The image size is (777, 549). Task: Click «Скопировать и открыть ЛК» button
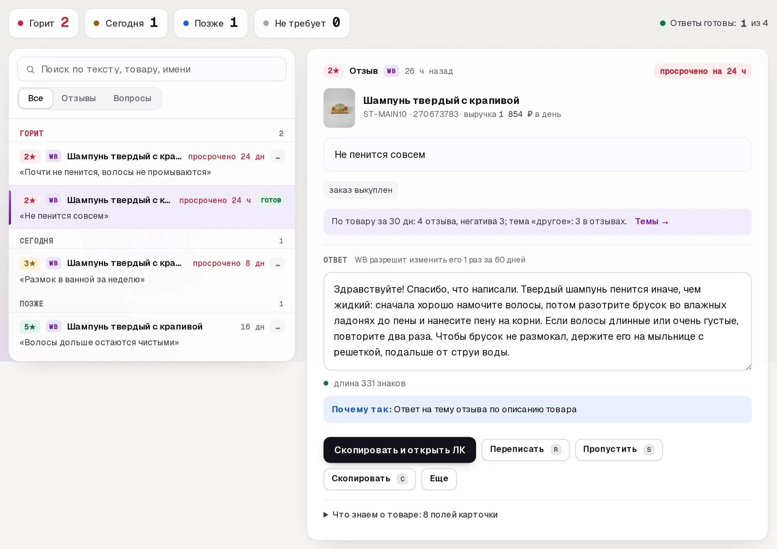[x=399, y=450]
